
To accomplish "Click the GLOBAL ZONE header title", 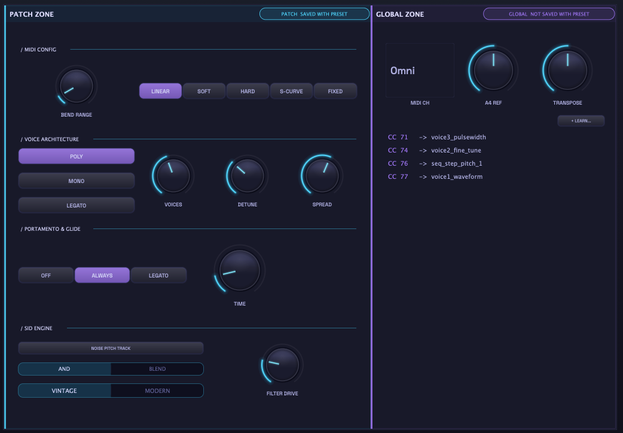I will pos(400,14).
